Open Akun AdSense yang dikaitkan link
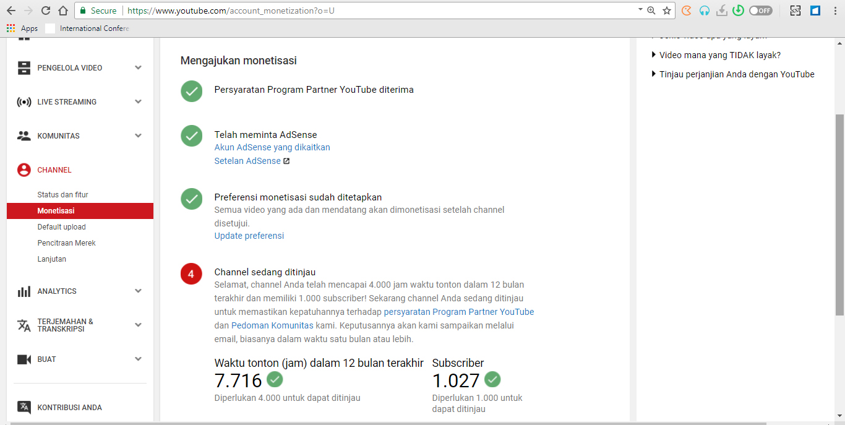 [x=272, y=147]
